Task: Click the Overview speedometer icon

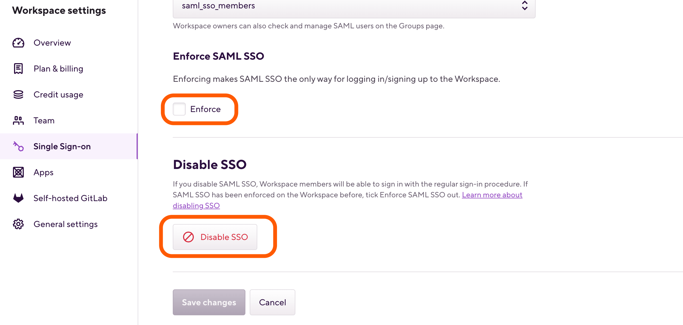Action: tap(18, 43)
